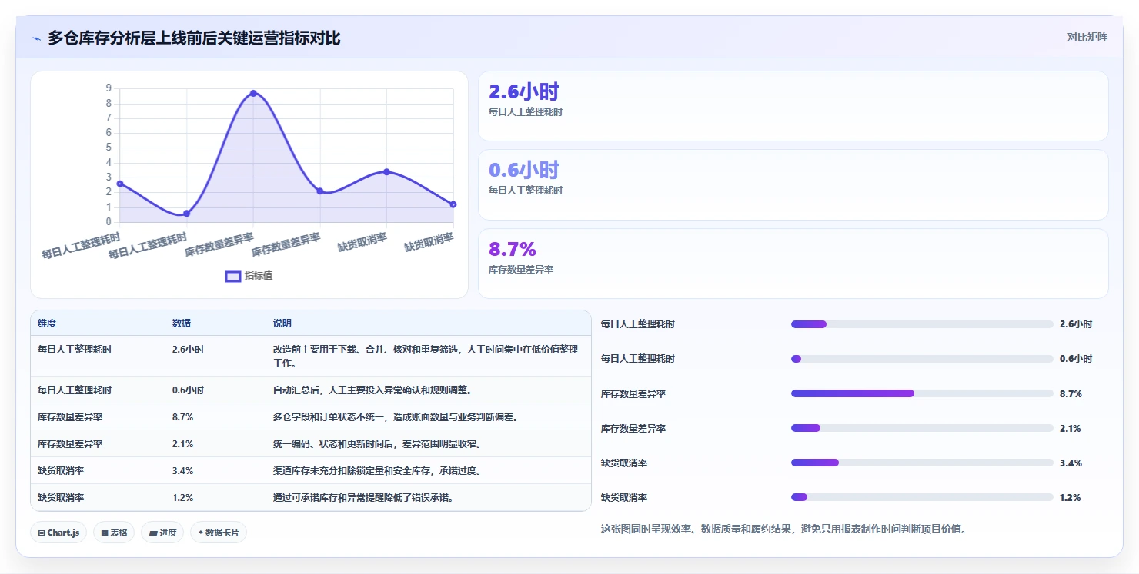Click the 3.4% cell in the table
This screenshot has width=1139, height=574.
click(182, 471)
